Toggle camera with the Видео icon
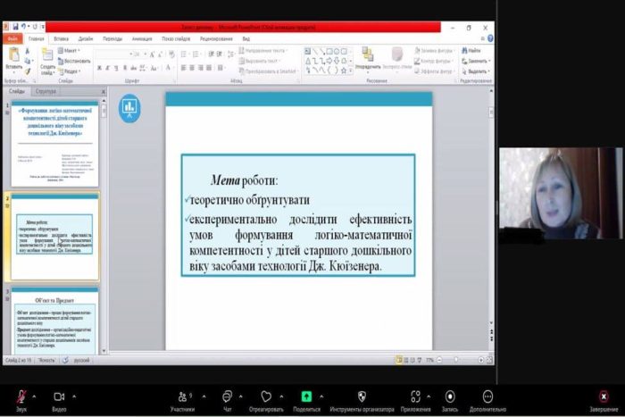 [x=59, y=396]
